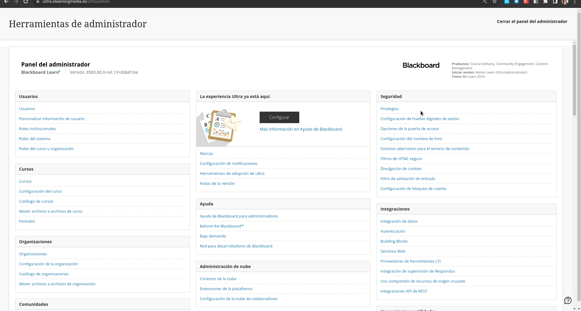581x311 pixels.
Task: Open Catálogo de cursos
Action: (x=36, y=201)
